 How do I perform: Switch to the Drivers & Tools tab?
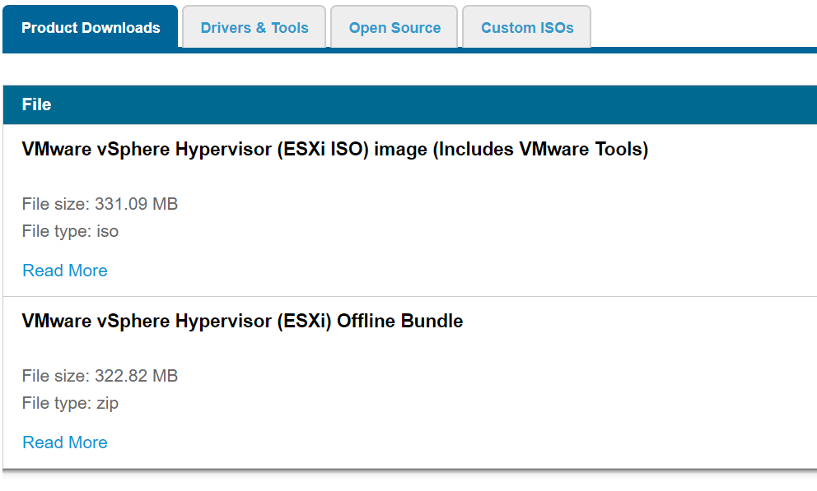254,26
